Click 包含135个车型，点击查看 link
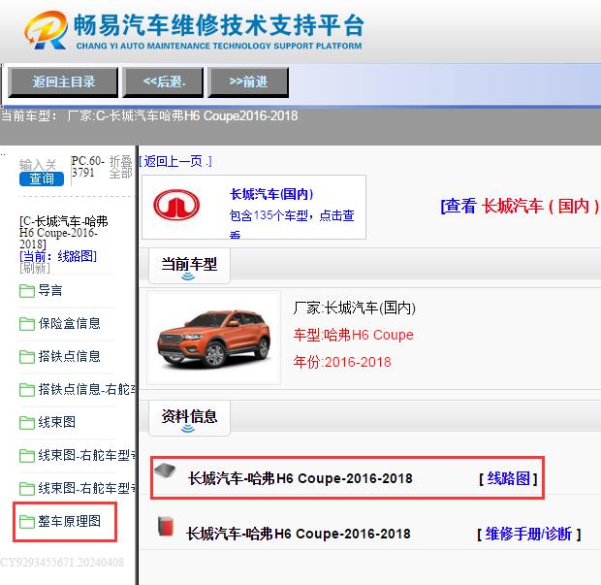The height and width of the screenshot is (585, 601). pyautogui.click(x=292, y=222)
